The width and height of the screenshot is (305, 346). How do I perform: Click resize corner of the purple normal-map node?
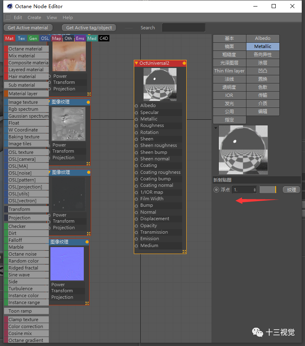tap(87, 303)
